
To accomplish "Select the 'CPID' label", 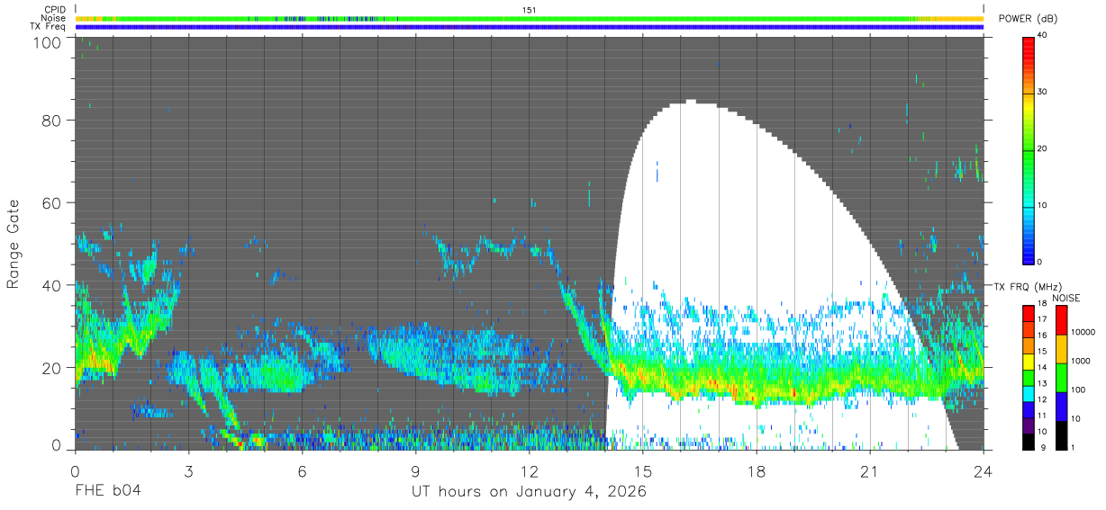I will point(54,10).
